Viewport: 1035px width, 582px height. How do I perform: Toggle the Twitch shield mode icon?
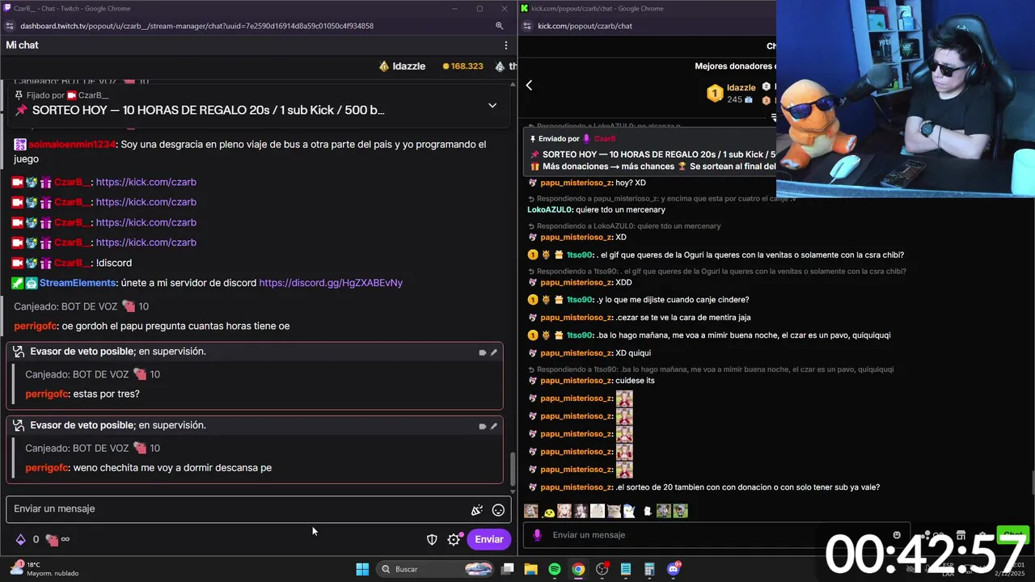tap(432, 539)
